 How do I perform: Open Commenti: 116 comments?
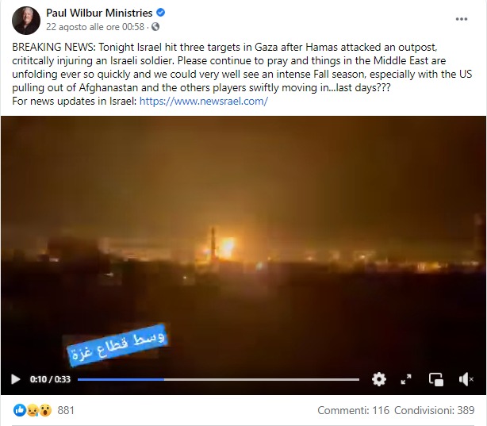pyautogui.click(x=353, y=410)
